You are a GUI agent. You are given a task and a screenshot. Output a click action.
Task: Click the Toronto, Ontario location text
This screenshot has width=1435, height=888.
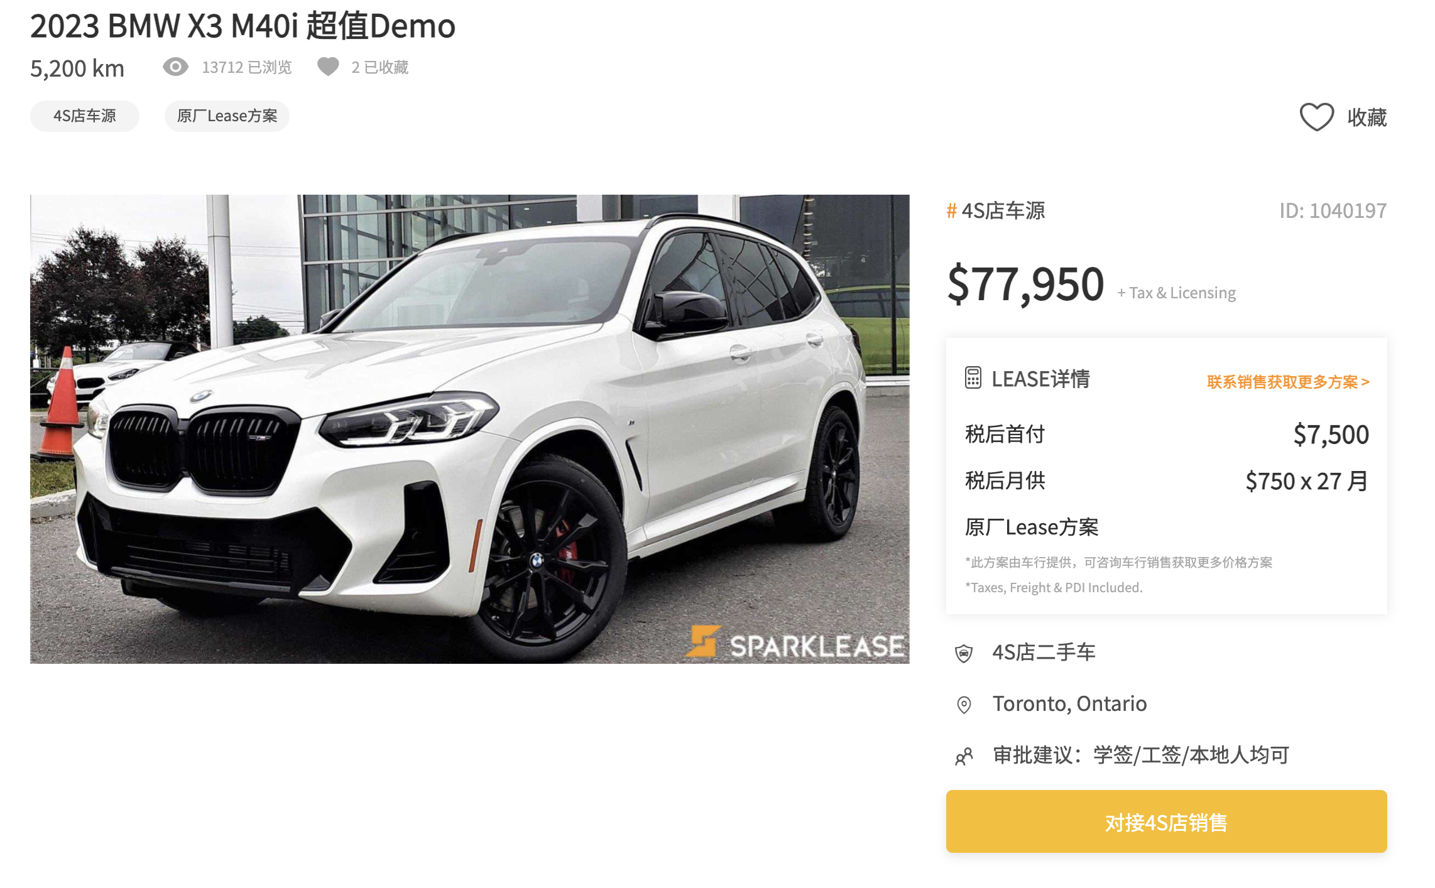click(x=1069, y=704)
